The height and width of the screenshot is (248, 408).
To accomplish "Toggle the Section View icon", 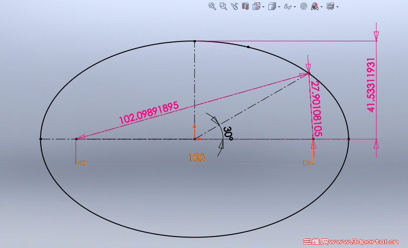I will [x=245, y=6].
